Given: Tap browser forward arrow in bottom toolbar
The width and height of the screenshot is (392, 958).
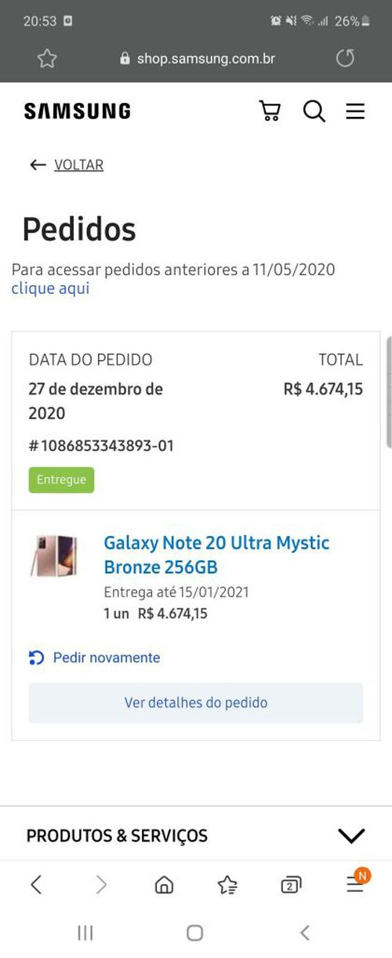Looking at the screenshot, I should pyautogui.click(x=101, y=885).
